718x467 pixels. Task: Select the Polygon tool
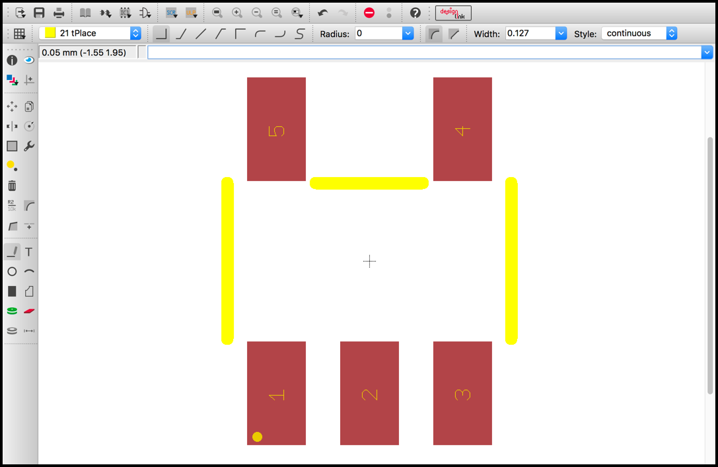29,291
